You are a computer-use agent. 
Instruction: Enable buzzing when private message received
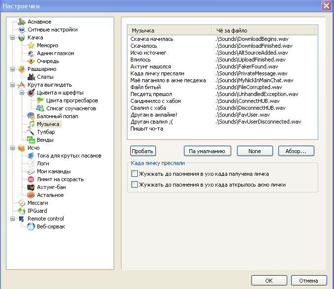134,173
